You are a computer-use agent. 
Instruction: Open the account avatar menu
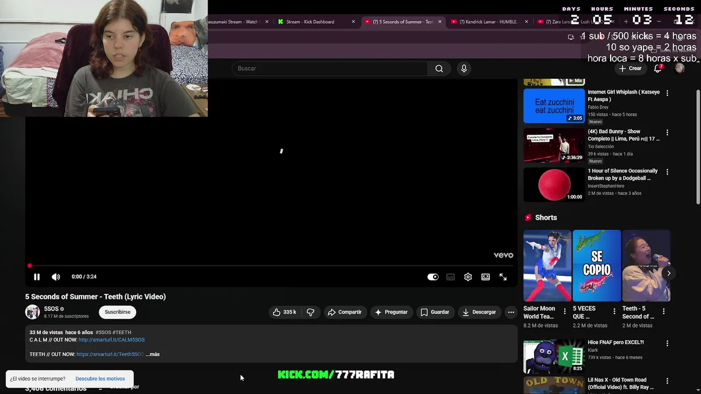click(x=680, y=68)
